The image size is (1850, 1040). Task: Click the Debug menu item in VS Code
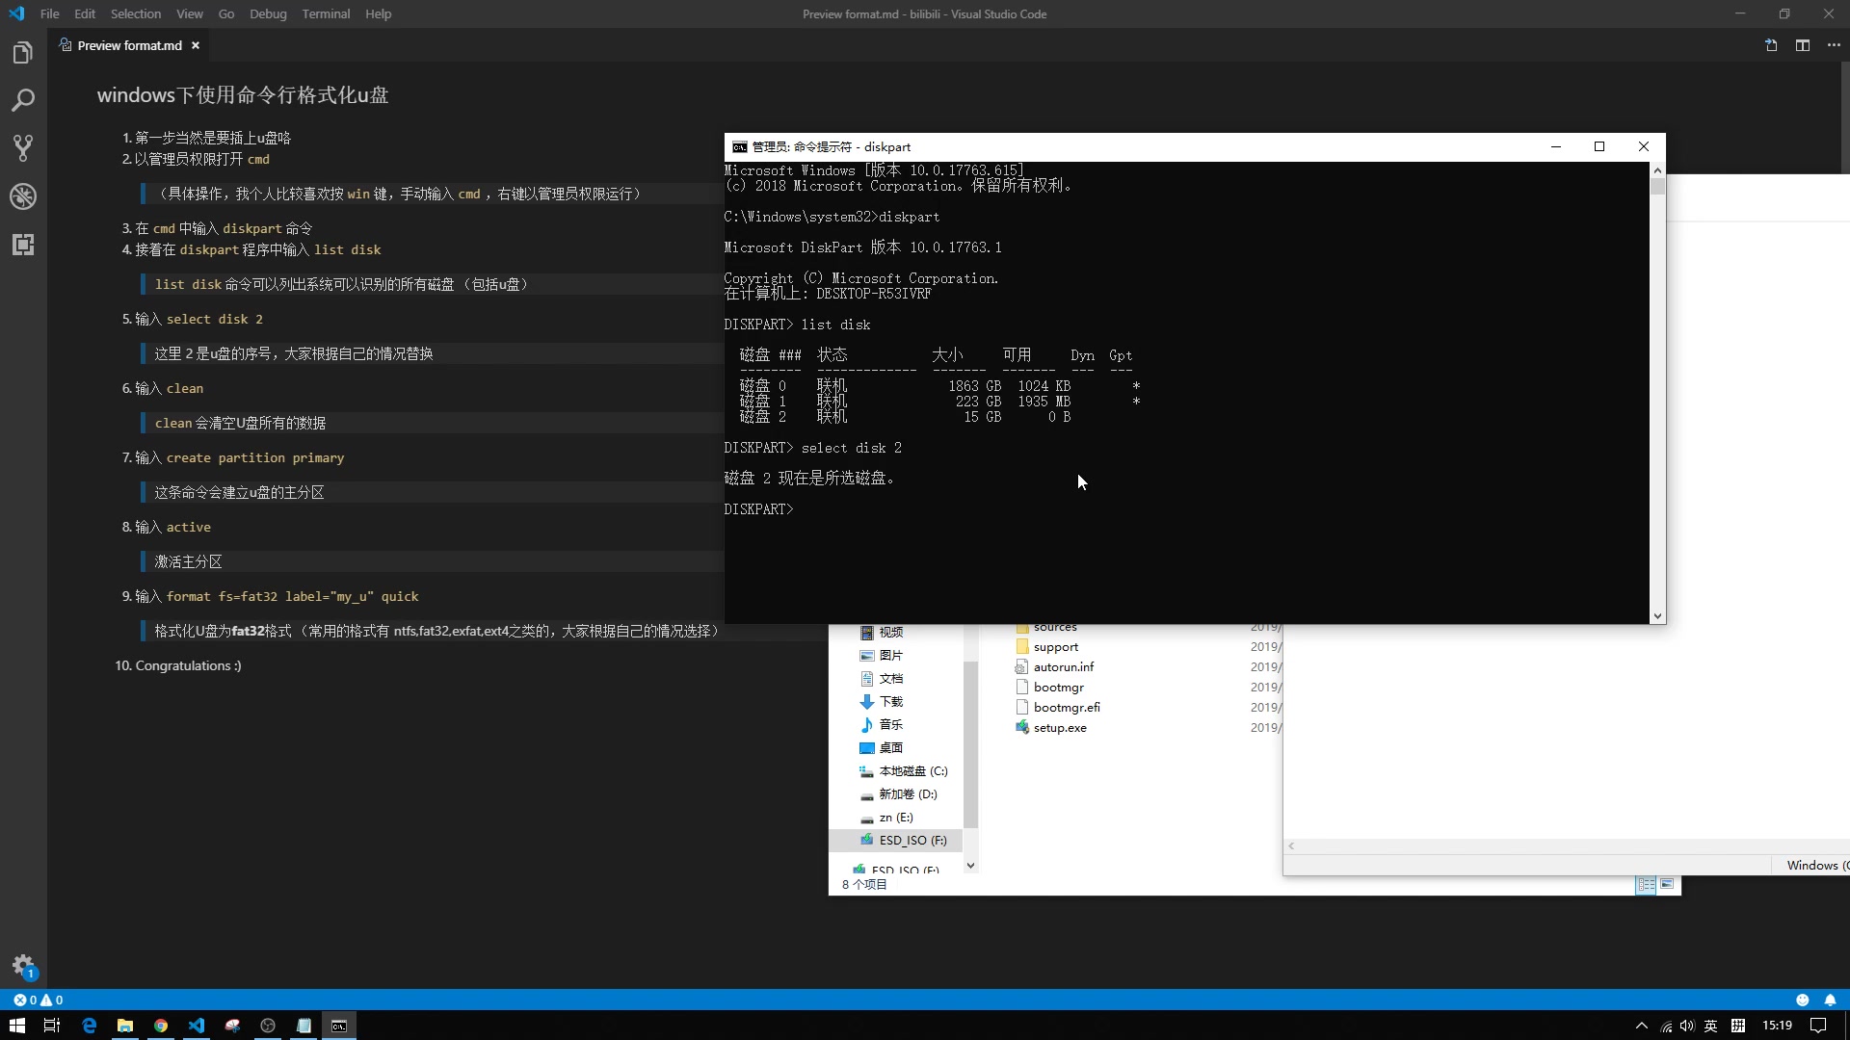(267, 14)
